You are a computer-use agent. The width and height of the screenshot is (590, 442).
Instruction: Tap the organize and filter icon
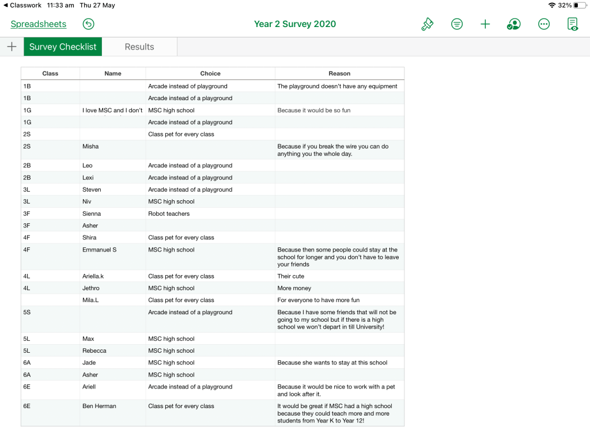pyautogui.click(x=457, y=24)
